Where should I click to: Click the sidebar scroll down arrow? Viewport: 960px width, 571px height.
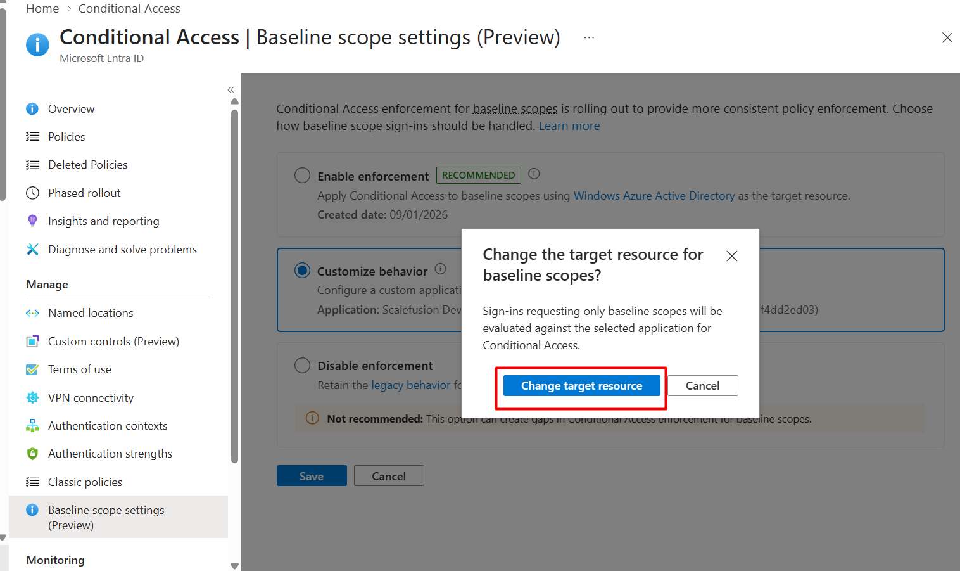tap(235, 566)
